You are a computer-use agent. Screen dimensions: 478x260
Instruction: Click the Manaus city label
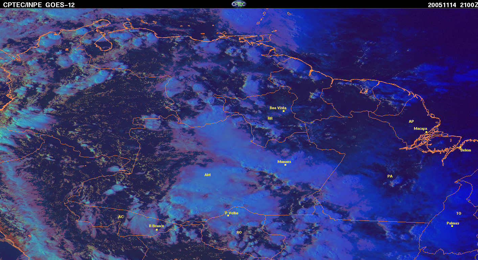tap(284, 162)
